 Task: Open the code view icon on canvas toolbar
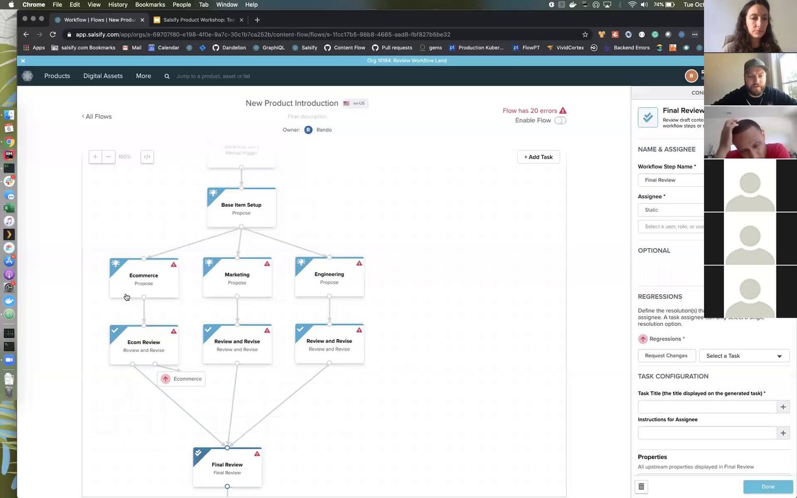(147, 157)
